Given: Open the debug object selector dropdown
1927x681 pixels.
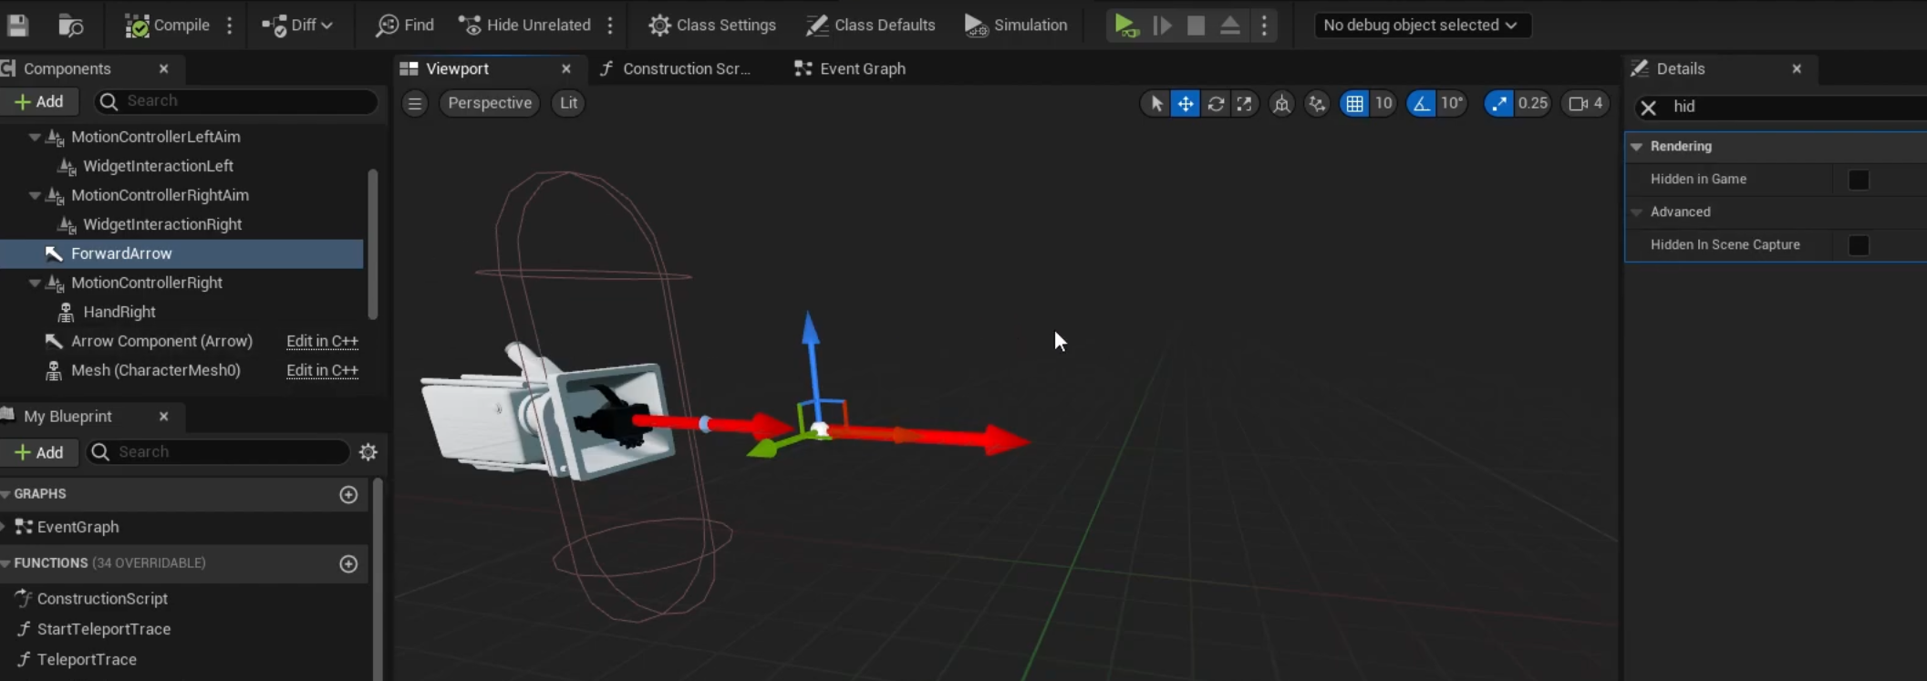Looking at the screenshot, I should click(x=1421, y=25).
